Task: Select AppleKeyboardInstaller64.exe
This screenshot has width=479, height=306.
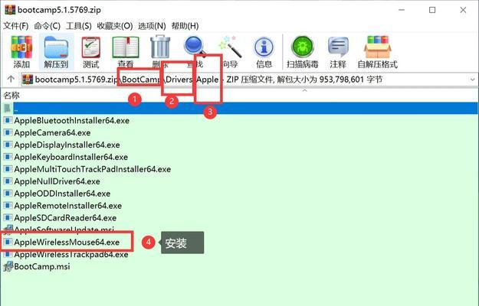Action: click(x=71, y=157)
